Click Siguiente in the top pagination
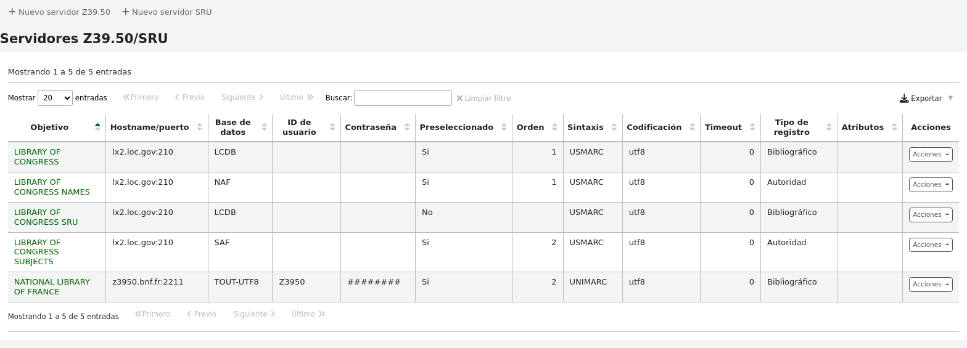 tap(242, 97)
